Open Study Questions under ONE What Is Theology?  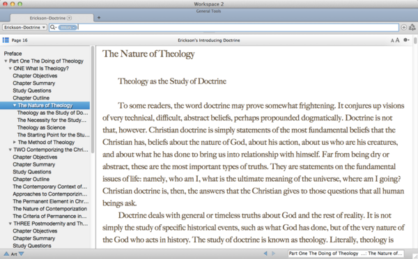pos(32,91)
